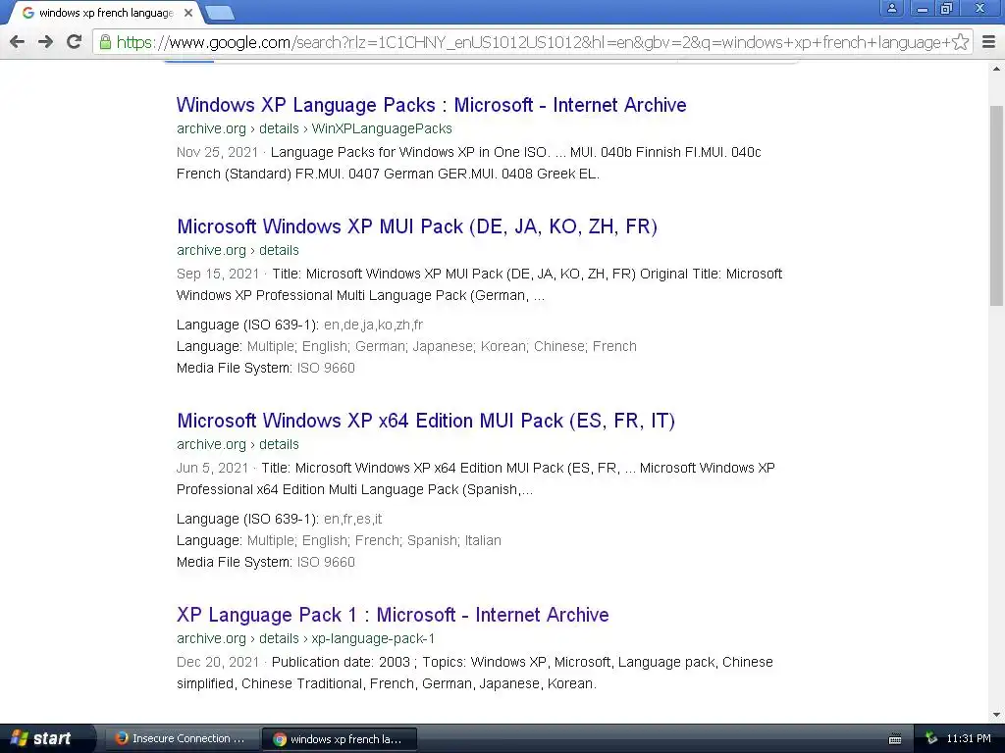Click 'Multiple; English; French; Spanish; Italian' text
The width and height of the screenshot is (1005, 753).
point(374,540)
